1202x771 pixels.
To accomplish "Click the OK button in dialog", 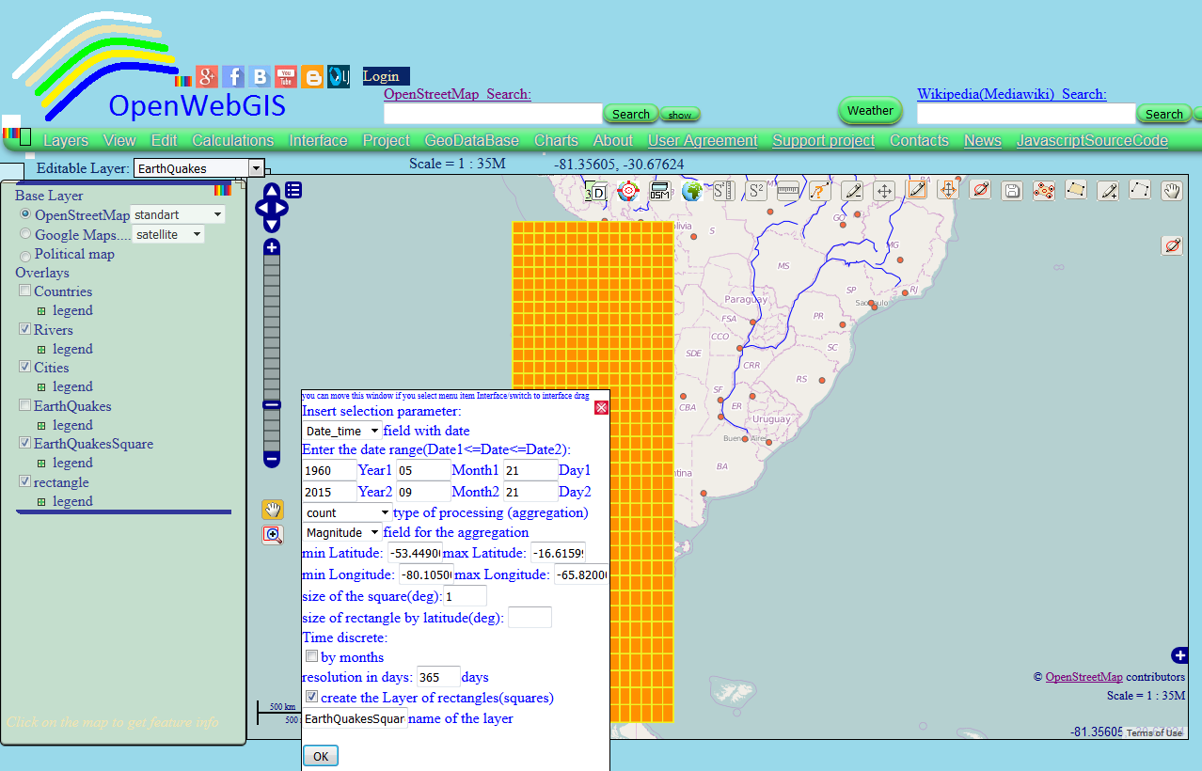I will point(321,756).
